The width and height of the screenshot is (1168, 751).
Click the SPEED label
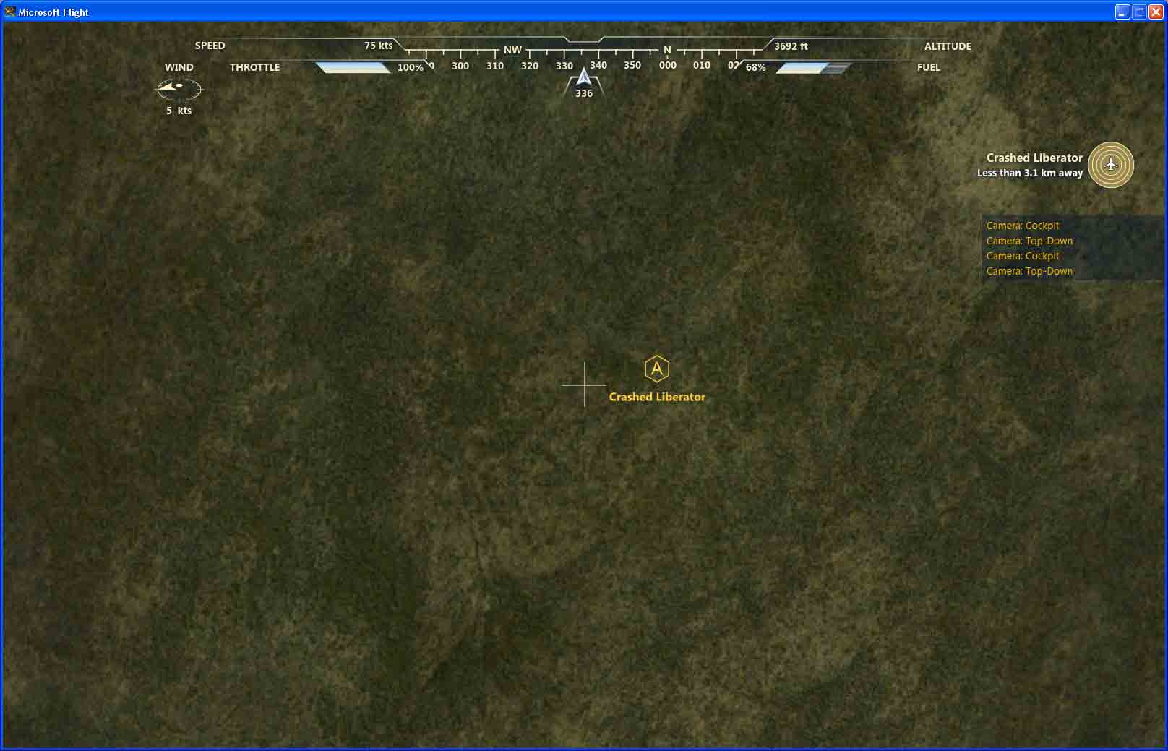point(210,46)
